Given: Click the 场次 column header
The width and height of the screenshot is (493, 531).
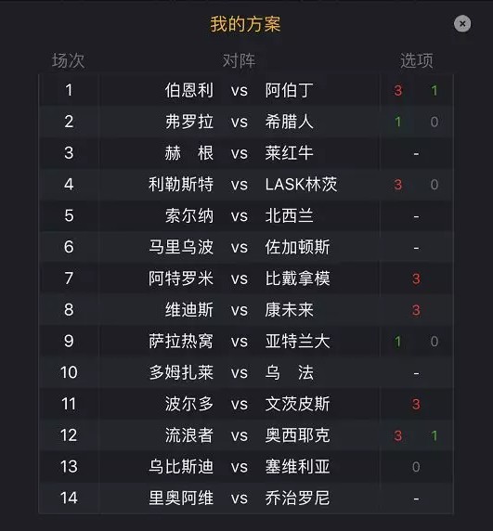Looking at the screenshot, I should coord(69,61).
